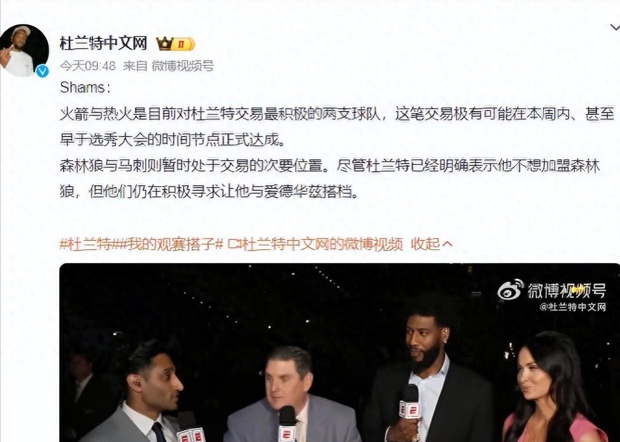Expand the post options chevron at top right
Viewport: 620px width, 442px height.
click(x=615, y=27)
